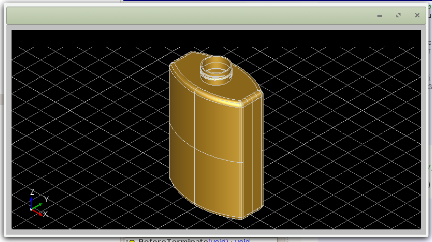Click the blue Z axis label
Screen dimensions: 432x242
(x=32, y=192)
